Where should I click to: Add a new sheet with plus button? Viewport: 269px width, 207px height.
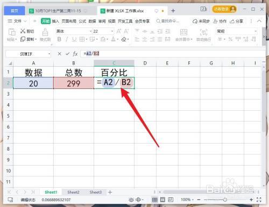tap(110, 192)
